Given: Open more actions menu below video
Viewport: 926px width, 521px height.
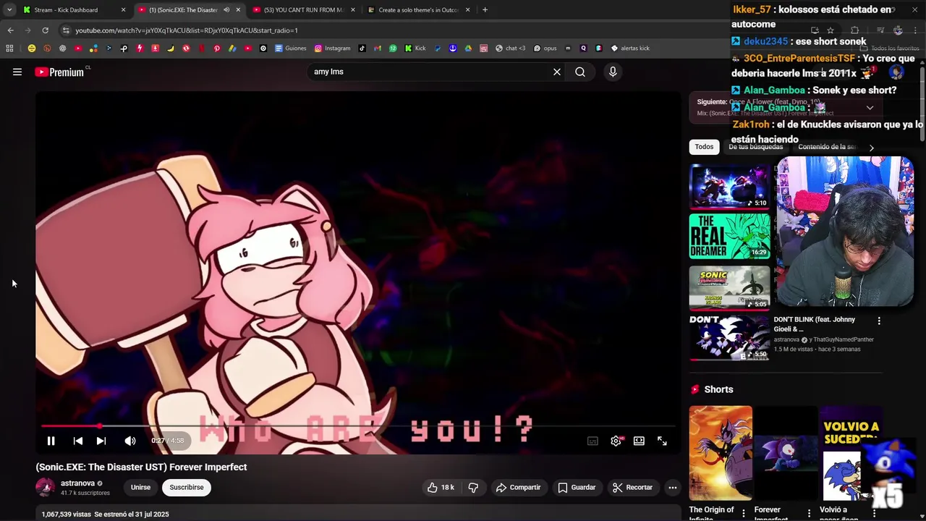Looking at the screenshot, I should click(x=673, y=488).
